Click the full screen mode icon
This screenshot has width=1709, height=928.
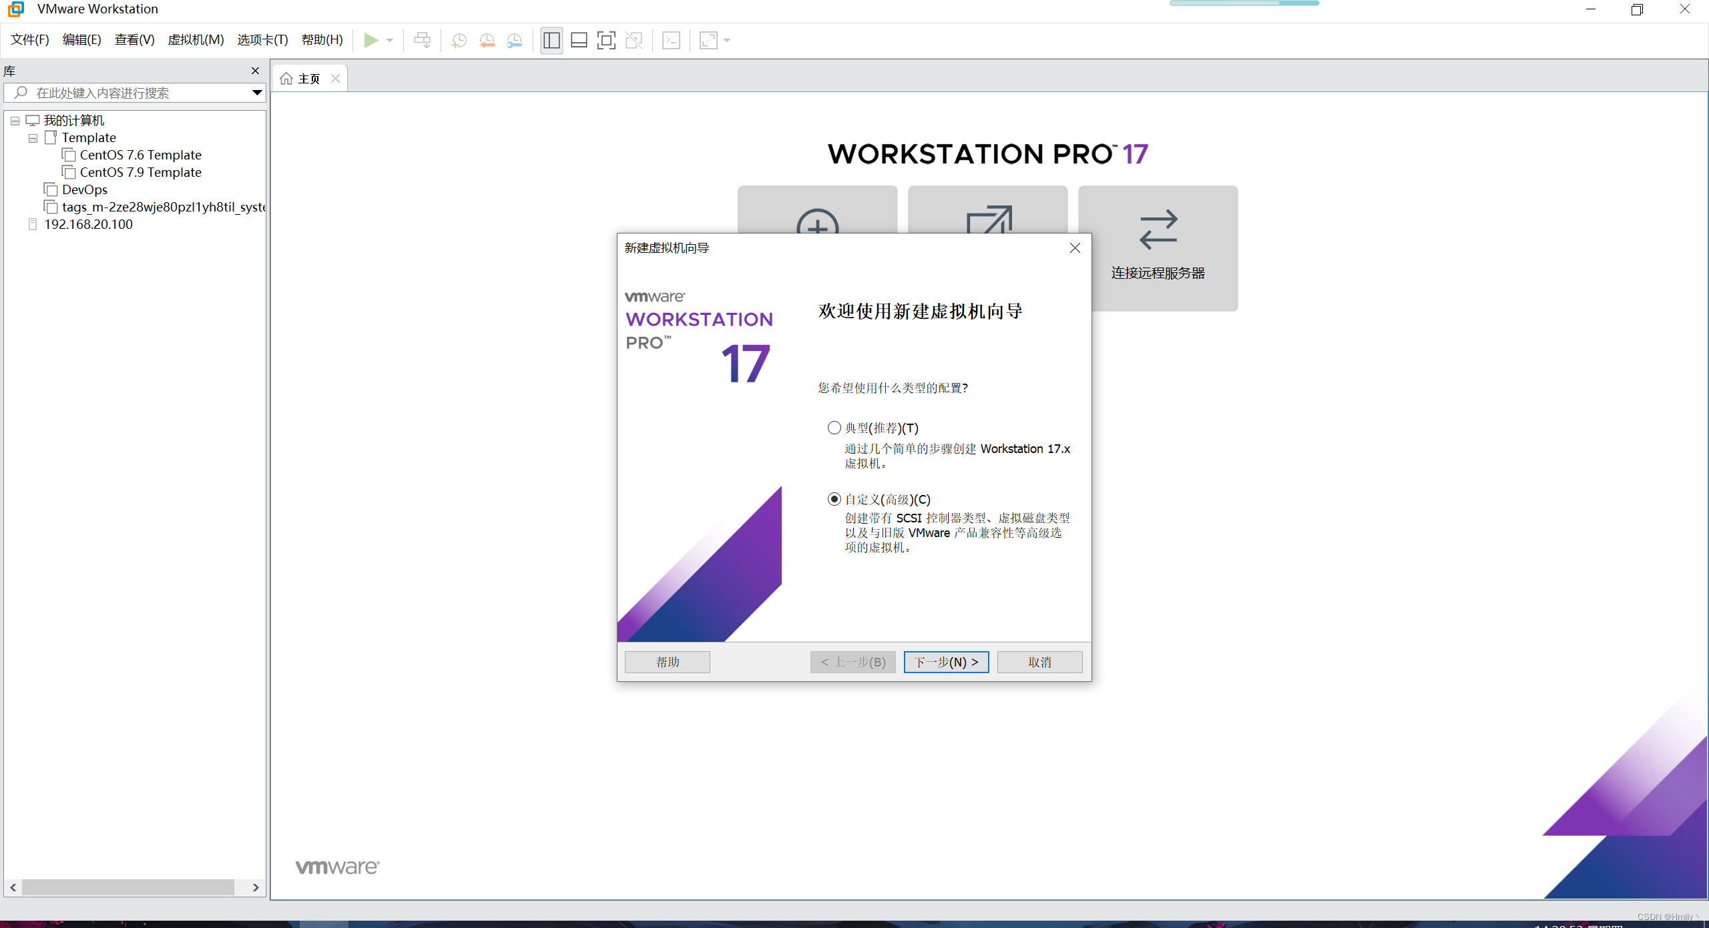click(x=606, y=40)
